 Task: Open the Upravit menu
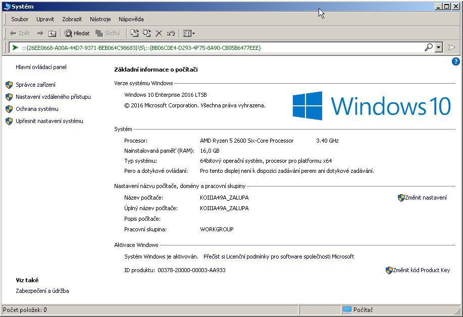45,19
